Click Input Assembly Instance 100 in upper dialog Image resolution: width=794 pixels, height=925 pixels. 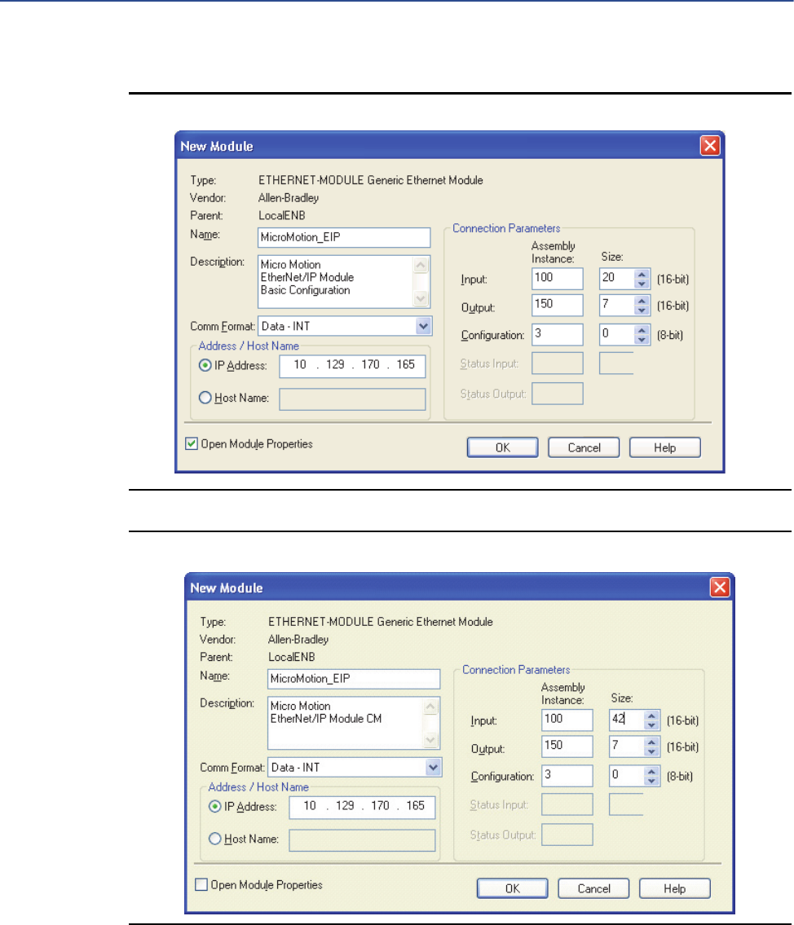pos(558,279)
